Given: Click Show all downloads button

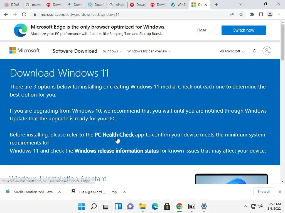Looking at the screenshot, I should 264,192.
